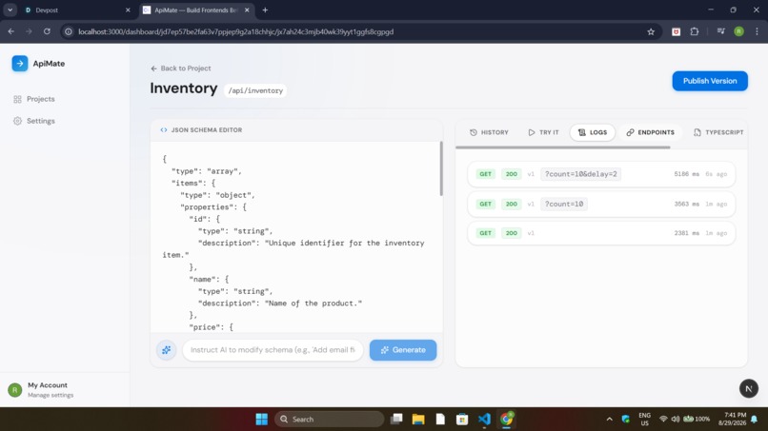Open the taskbar clock and date
This screenshot has height=431, width=768.
732,420
